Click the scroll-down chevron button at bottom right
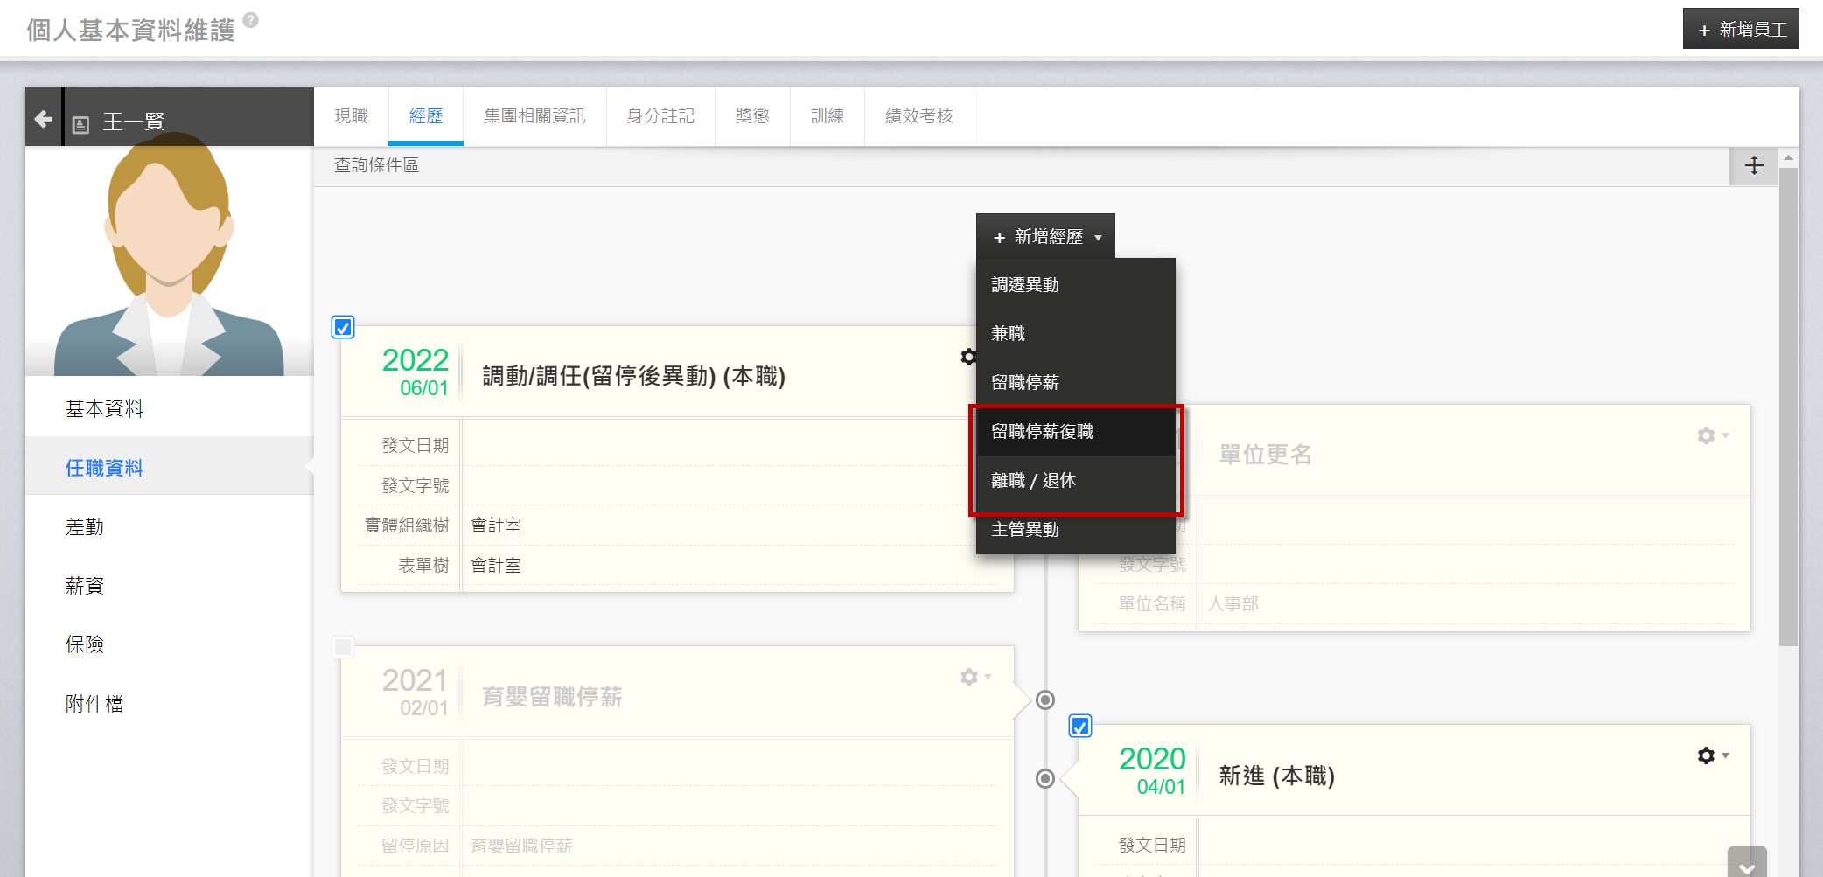 [x=1746, y=864]
